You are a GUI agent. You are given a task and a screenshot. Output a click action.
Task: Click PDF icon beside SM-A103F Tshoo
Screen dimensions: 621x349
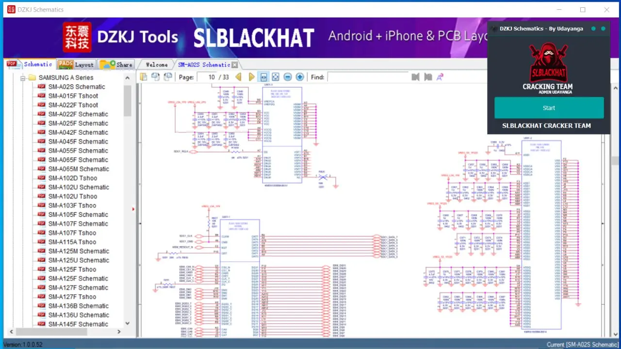(x=41, y=206)
